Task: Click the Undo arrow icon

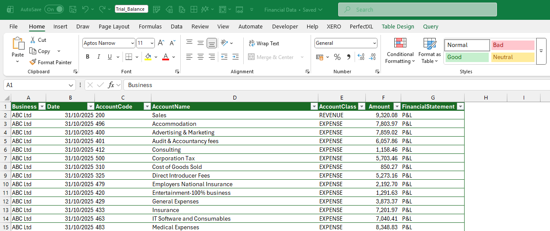Action: (85, 9)
